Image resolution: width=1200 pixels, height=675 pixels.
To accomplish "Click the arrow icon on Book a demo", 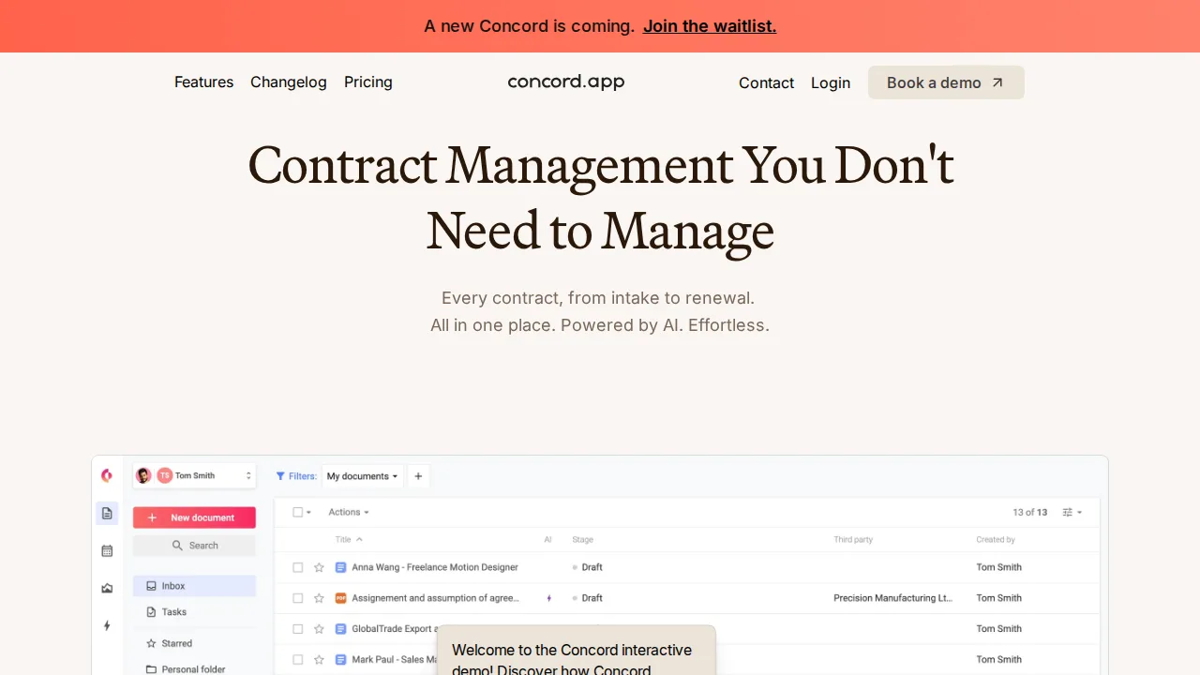I will (x=997, y=82).
